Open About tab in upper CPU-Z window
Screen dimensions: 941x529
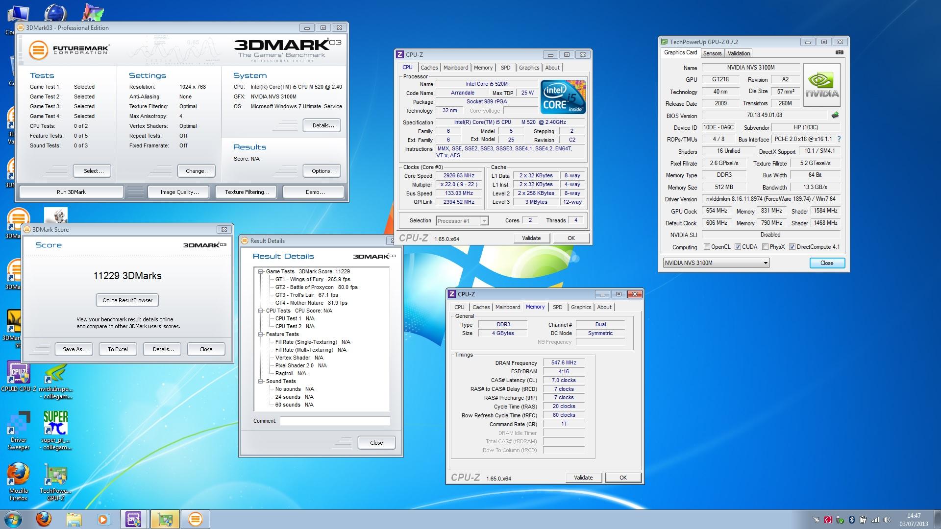(x=552, y=68)
